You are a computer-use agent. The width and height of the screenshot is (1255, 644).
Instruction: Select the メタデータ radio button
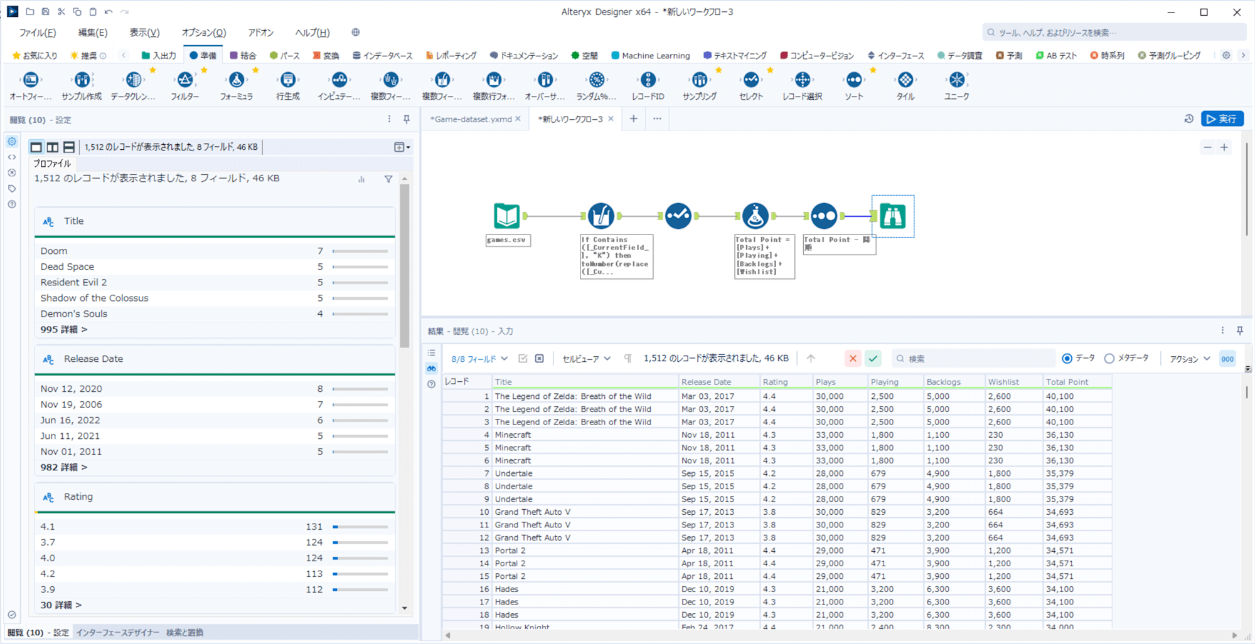[x=1109, y=359]
